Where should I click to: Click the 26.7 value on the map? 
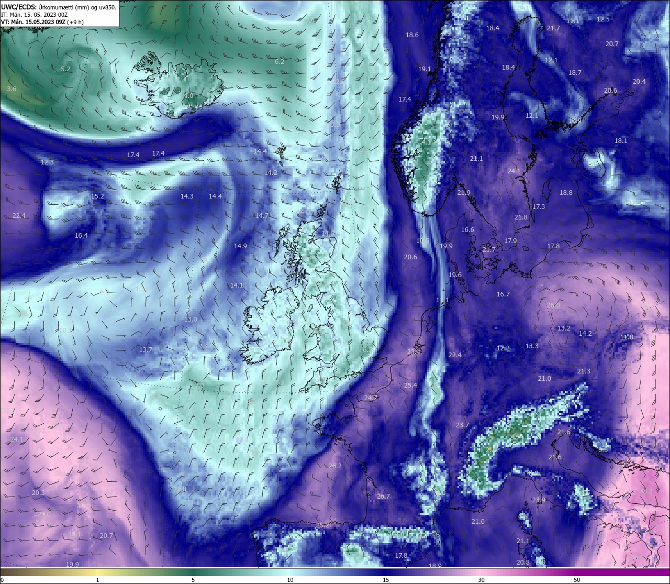click(383, 497)
